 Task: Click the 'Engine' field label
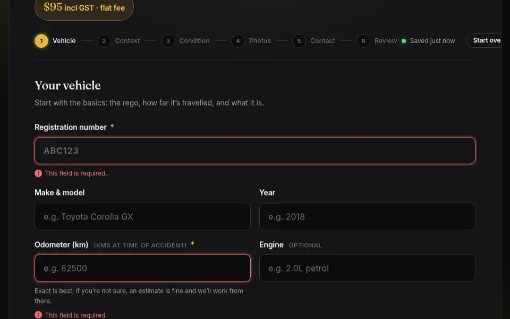271,245
